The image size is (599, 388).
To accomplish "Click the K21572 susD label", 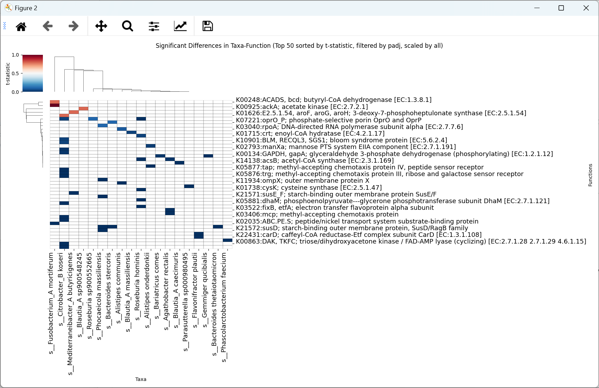I will tap(352, 228).
